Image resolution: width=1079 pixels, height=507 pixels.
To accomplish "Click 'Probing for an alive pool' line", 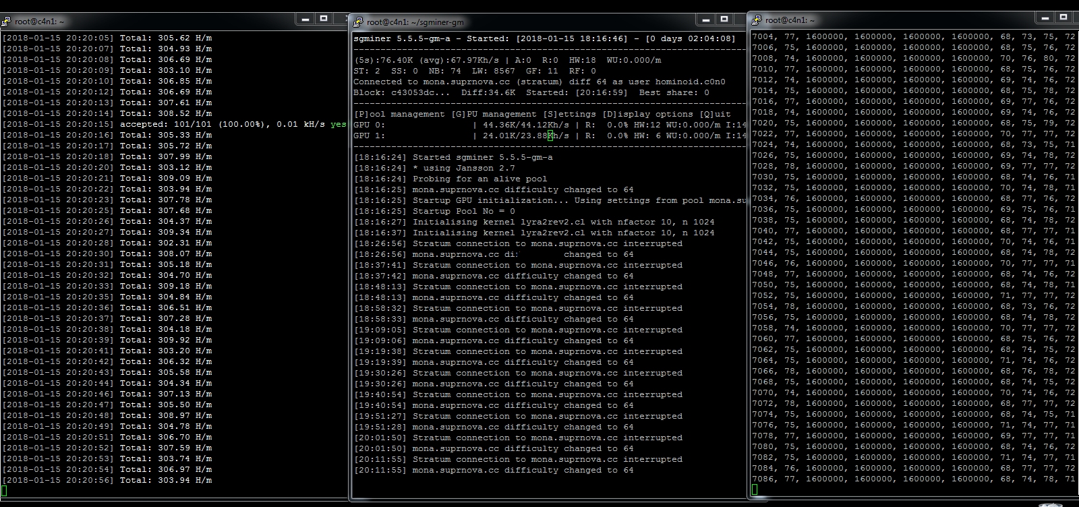I will [x=450, y=179].
